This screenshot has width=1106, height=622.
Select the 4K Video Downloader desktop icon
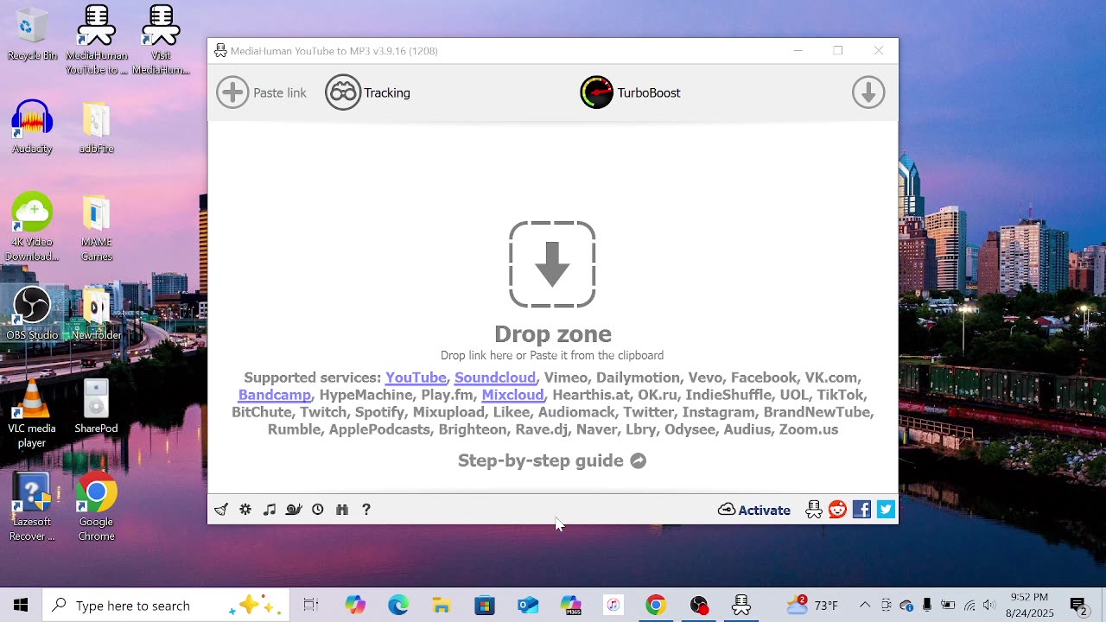click(x=32, y=227)
